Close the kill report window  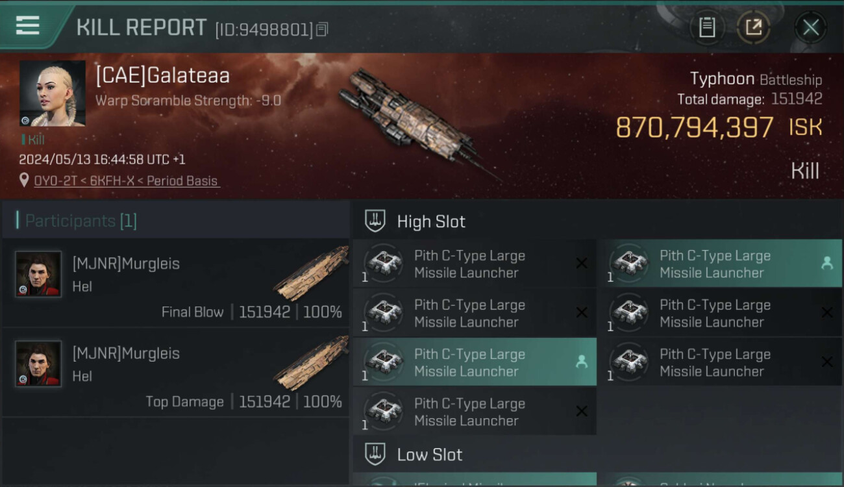tap(810, 27)
